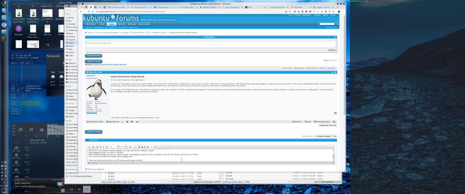The image size is (465, 194).
Task: Open the Notifications dropdown in forum header
Action: [307, 15]
